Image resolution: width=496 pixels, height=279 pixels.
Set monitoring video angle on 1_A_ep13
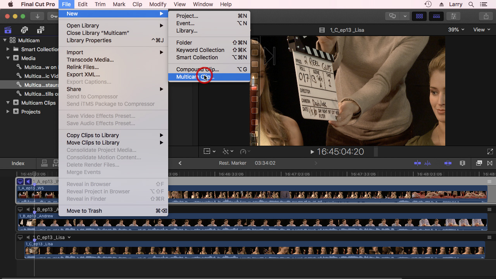coord(20,181)
